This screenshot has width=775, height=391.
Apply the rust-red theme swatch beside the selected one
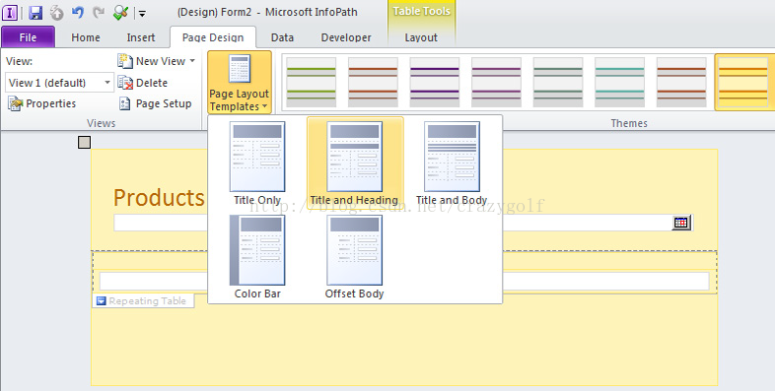681,83
